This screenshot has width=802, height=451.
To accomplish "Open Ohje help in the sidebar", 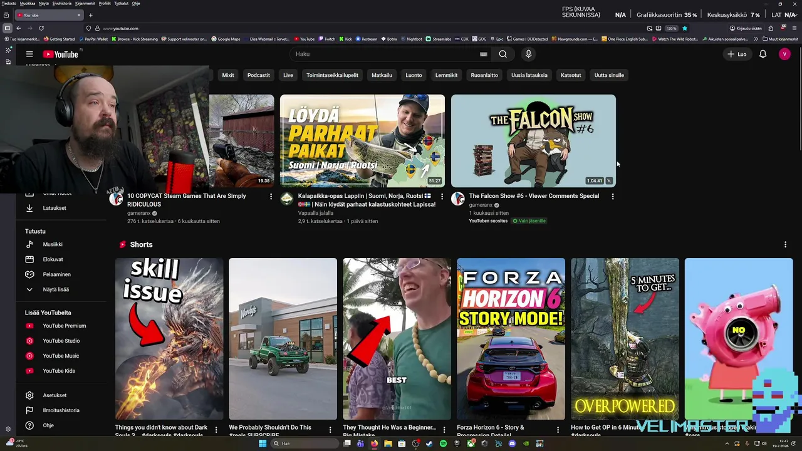I will [x=48, y=425].
